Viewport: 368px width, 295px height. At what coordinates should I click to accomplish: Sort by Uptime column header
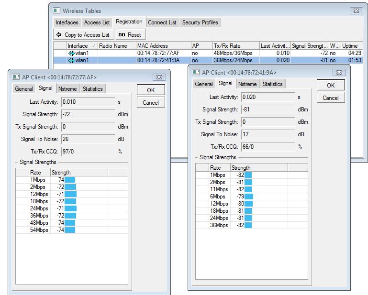click(x=352, y=46)
